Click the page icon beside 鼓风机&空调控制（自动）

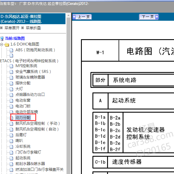11,129
